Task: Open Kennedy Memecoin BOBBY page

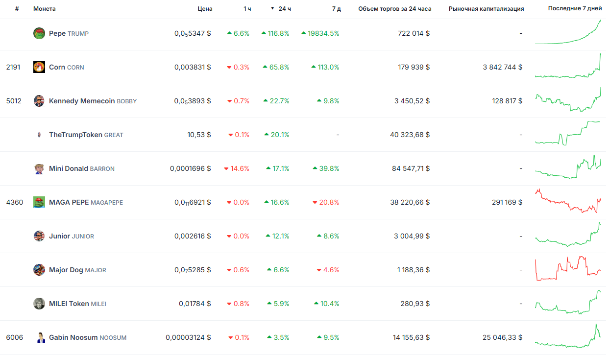Action: point(93,101)
